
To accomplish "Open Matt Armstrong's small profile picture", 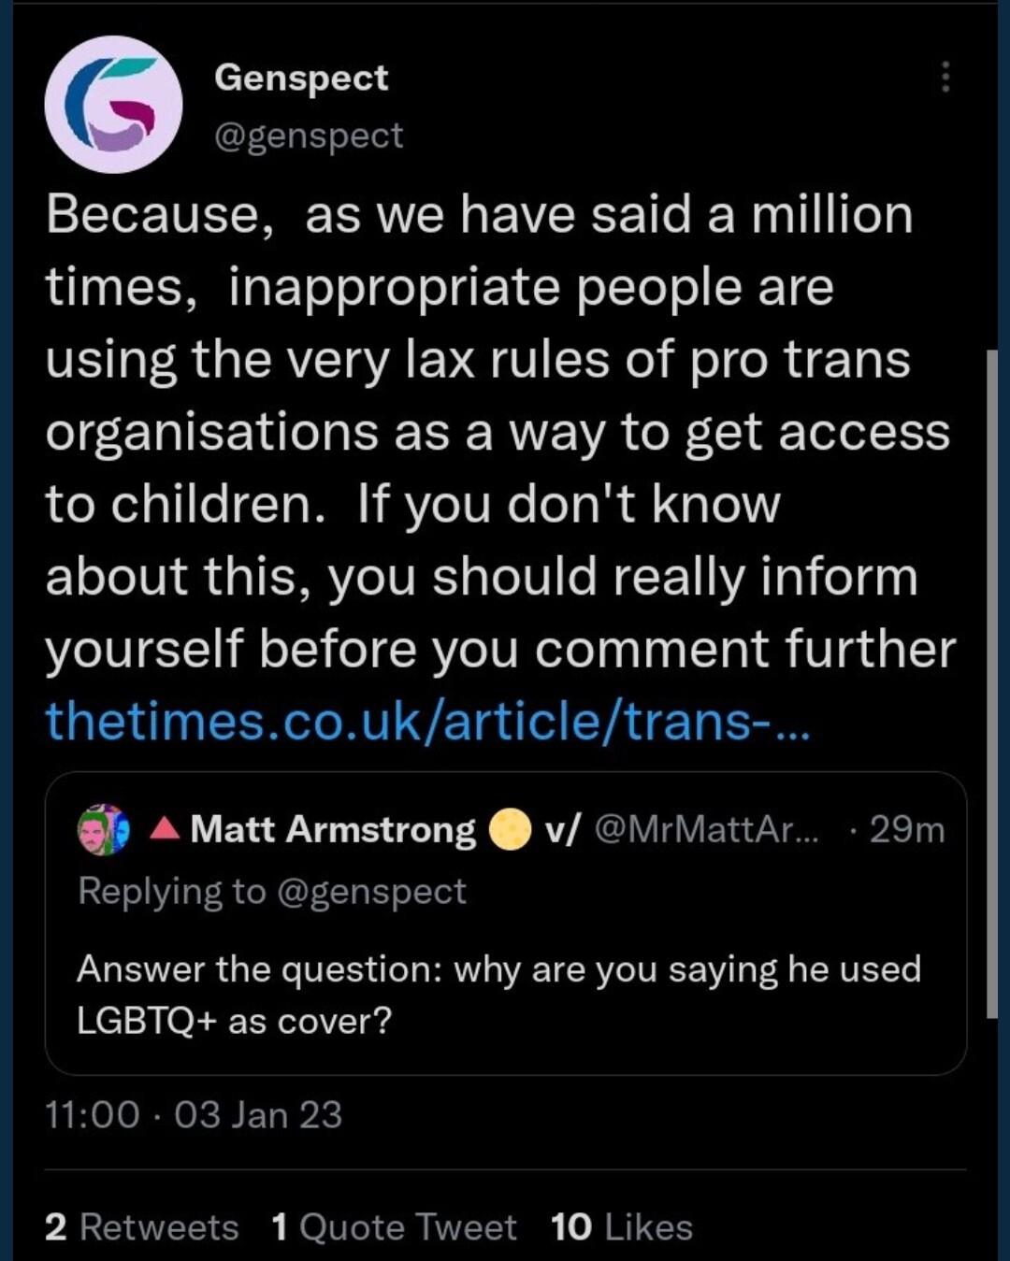I will 103,829.
